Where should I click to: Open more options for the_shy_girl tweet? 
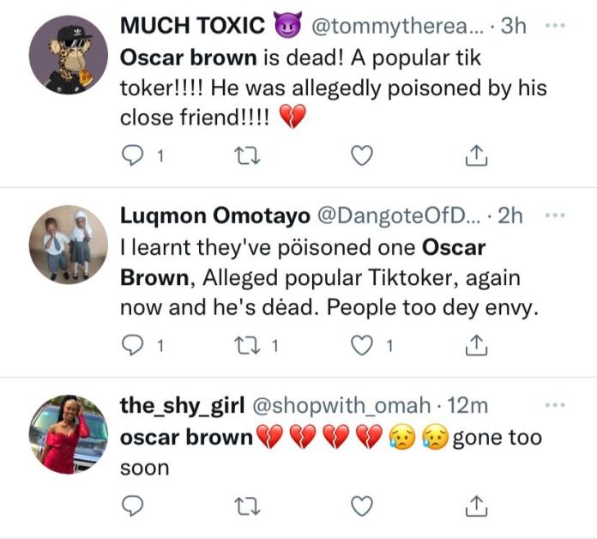(x=555, y=404)
